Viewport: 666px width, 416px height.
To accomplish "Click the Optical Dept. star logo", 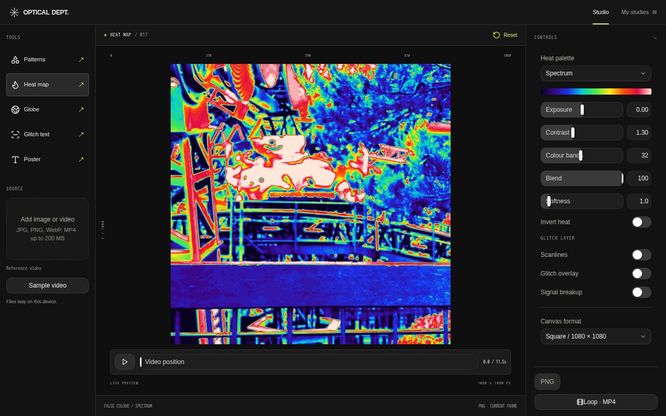I will click(15, 12).
